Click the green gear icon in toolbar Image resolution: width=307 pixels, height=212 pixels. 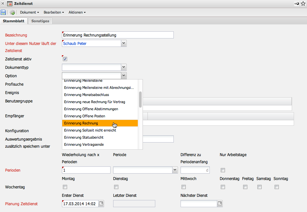point(12,12)
